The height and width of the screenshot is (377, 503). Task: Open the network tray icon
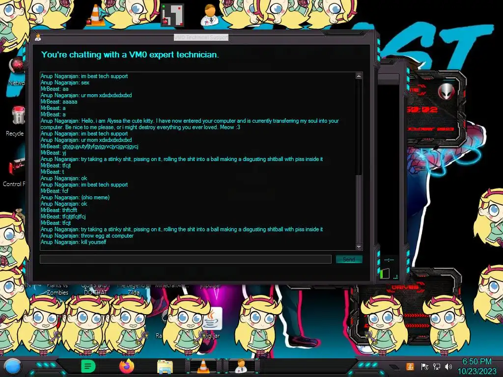(x=436, y=366)
